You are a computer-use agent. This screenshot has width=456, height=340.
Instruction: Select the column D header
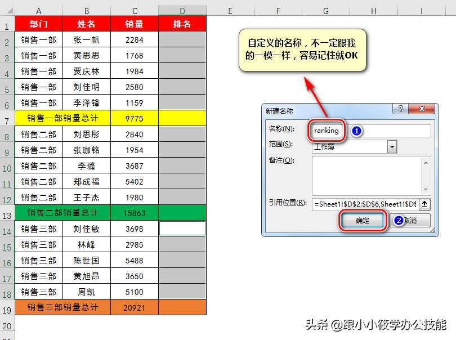(x=182, y=10)
